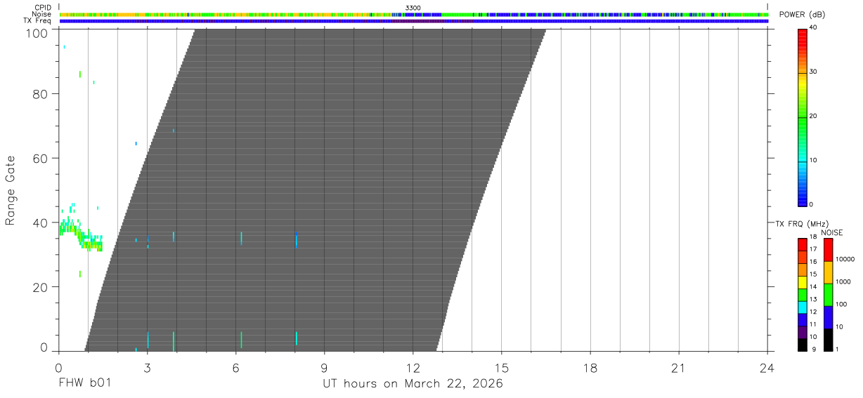Viewport: 863px width, 398px height.
Task: Click the CPID label at top left
Action: coord(43,8)
